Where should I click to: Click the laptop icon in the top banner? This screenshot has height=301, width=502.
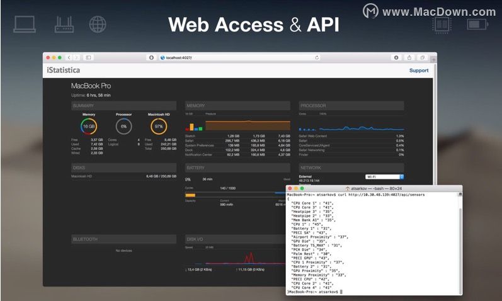[25, 24]
